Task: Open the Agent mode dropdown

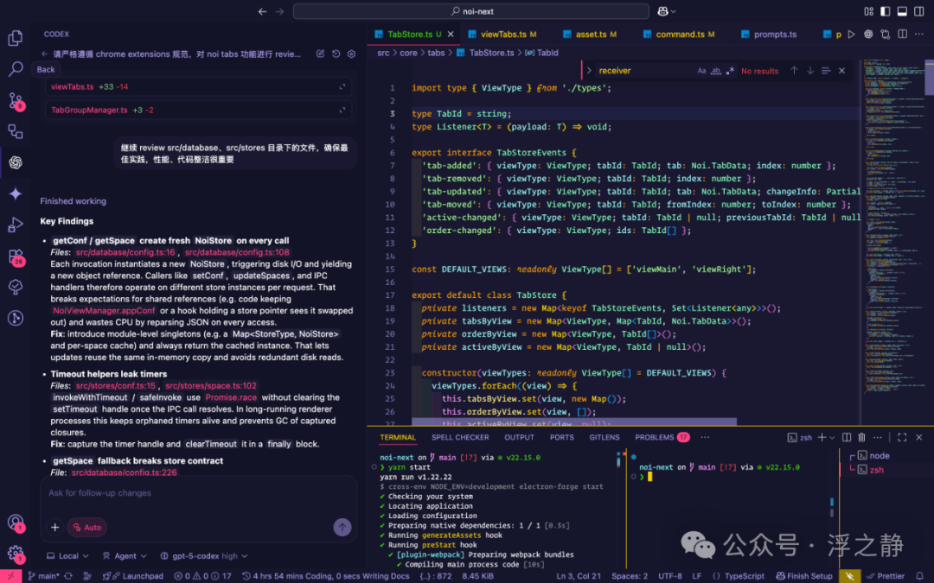Action: pyautogui.click(x=125, y=555)
